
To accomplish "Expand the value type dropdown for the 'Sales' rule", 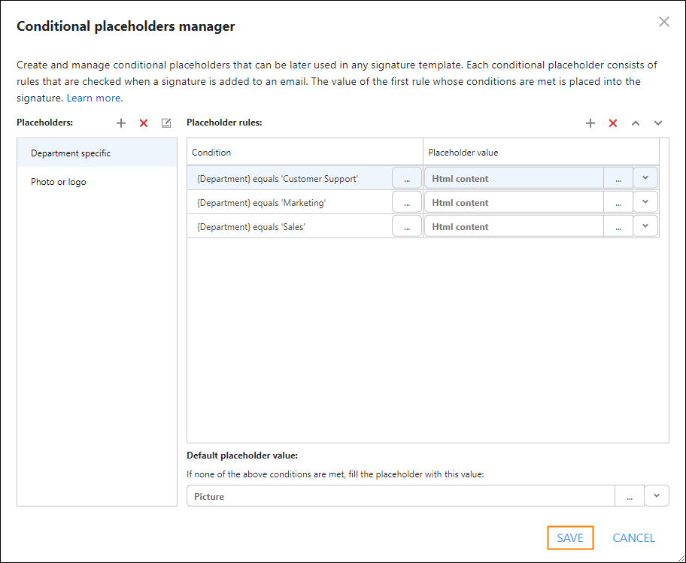I will pyautogui.click(x=645, y=226).
